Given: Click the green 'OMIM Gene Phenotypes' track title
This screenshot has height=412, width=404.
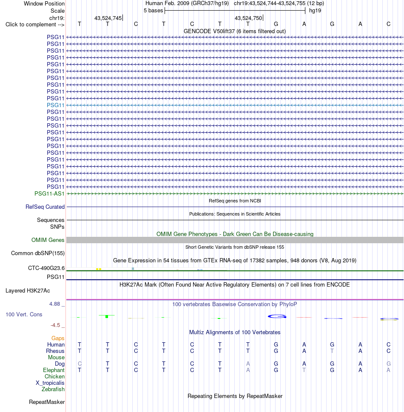Looking at the screenshot, I should tap(235, 234).
